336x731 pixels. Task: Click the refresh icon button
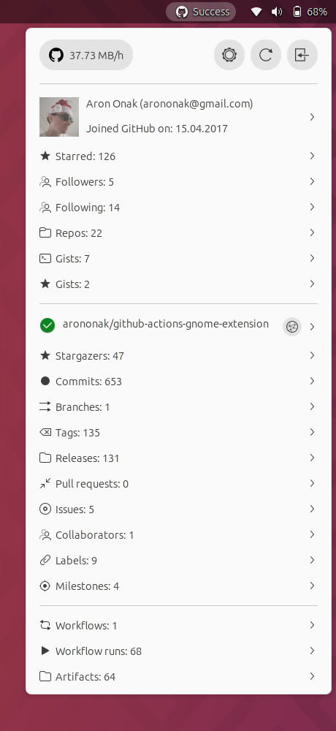pyautogui.click(x=266, y=55)
